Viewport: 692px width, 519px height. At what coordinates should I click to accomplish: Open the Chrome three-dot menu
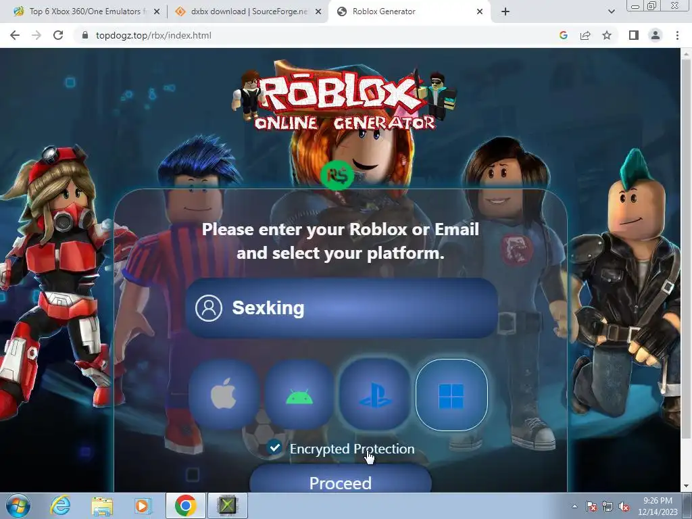(677, 35)
